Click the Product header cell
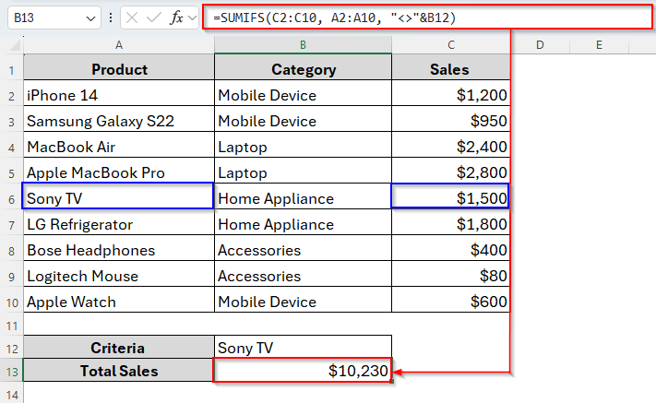This screenshot has width=656, height=403. 119,69
